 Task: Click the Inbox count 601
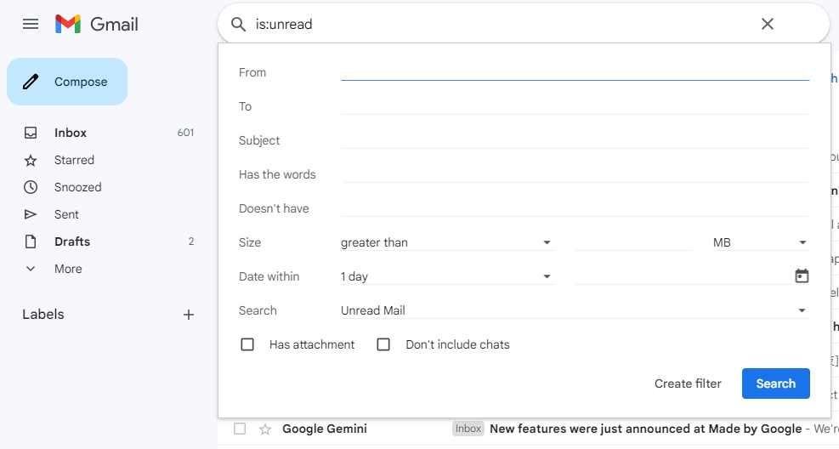[x=185, y=133]
